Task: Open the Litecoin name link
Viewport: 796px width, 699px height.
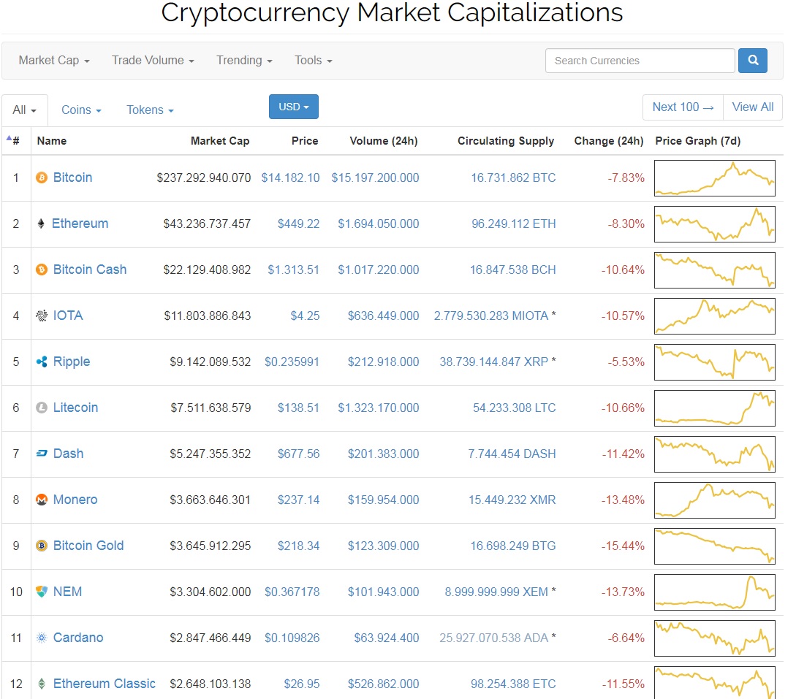Action: [x=75, y=408]
